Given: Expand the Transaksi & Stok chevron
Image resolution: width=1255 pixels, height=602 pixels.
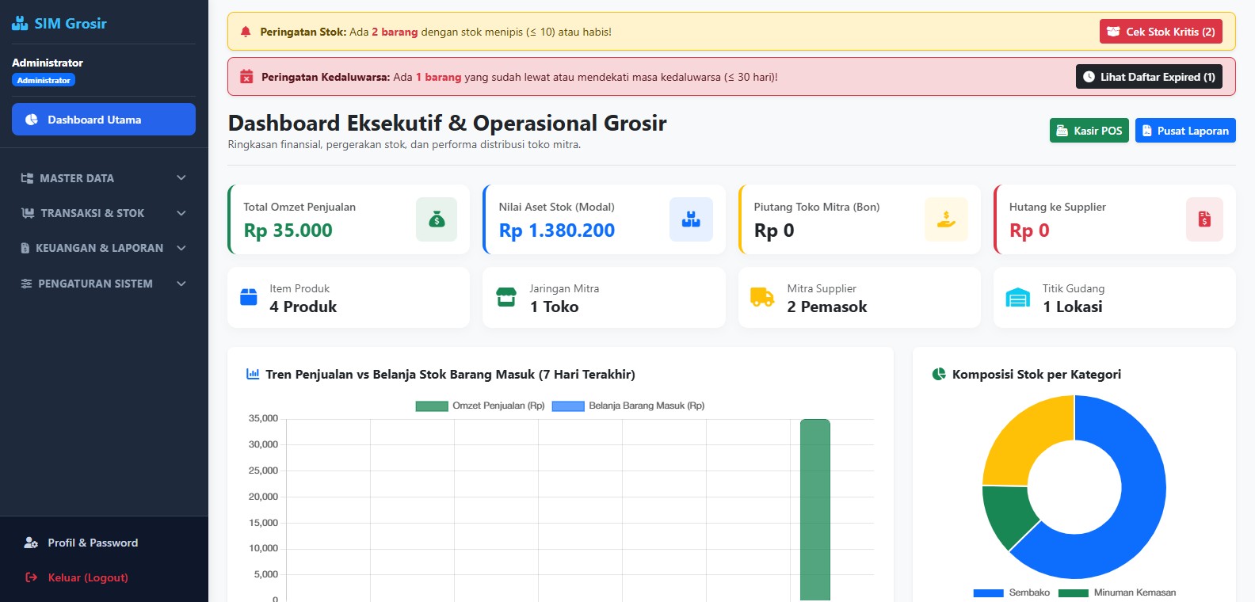Looking at the screenshot, I should pos(181,213).
